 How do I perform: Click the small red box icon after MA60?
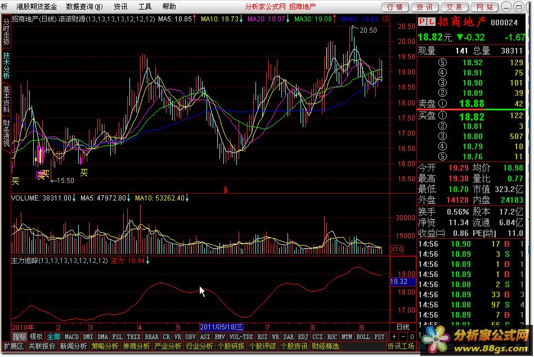pyautogui.click(x=385, y=19)
